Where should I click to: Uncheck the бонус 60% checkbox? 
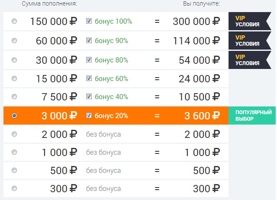tap(89, 78)
